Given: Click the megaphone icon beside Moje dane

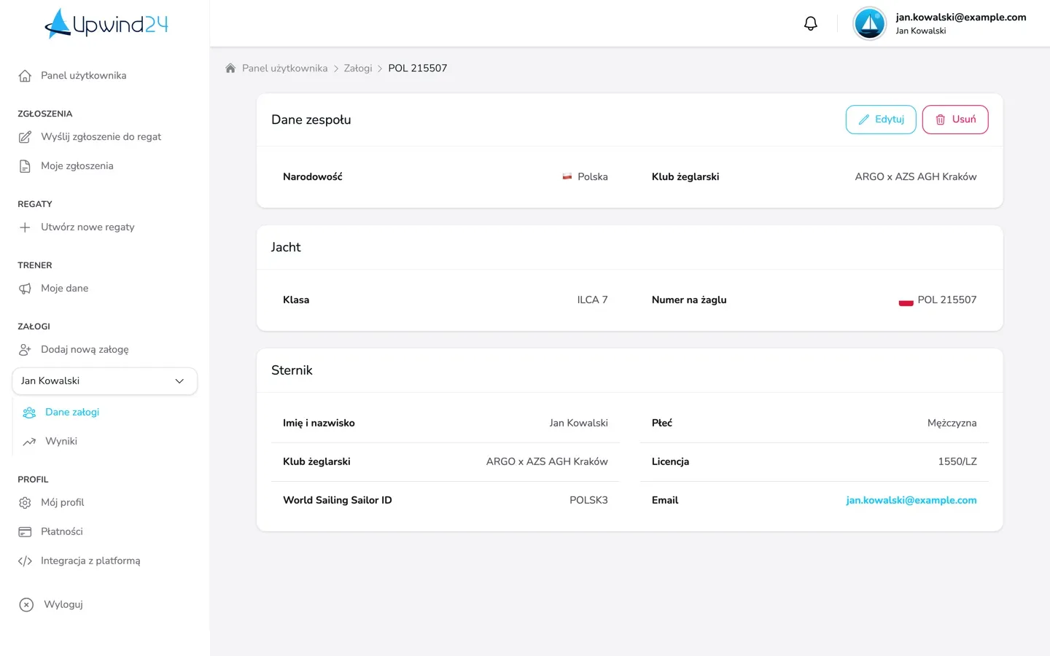Looking at the screenshot, I should click(25, 289).
